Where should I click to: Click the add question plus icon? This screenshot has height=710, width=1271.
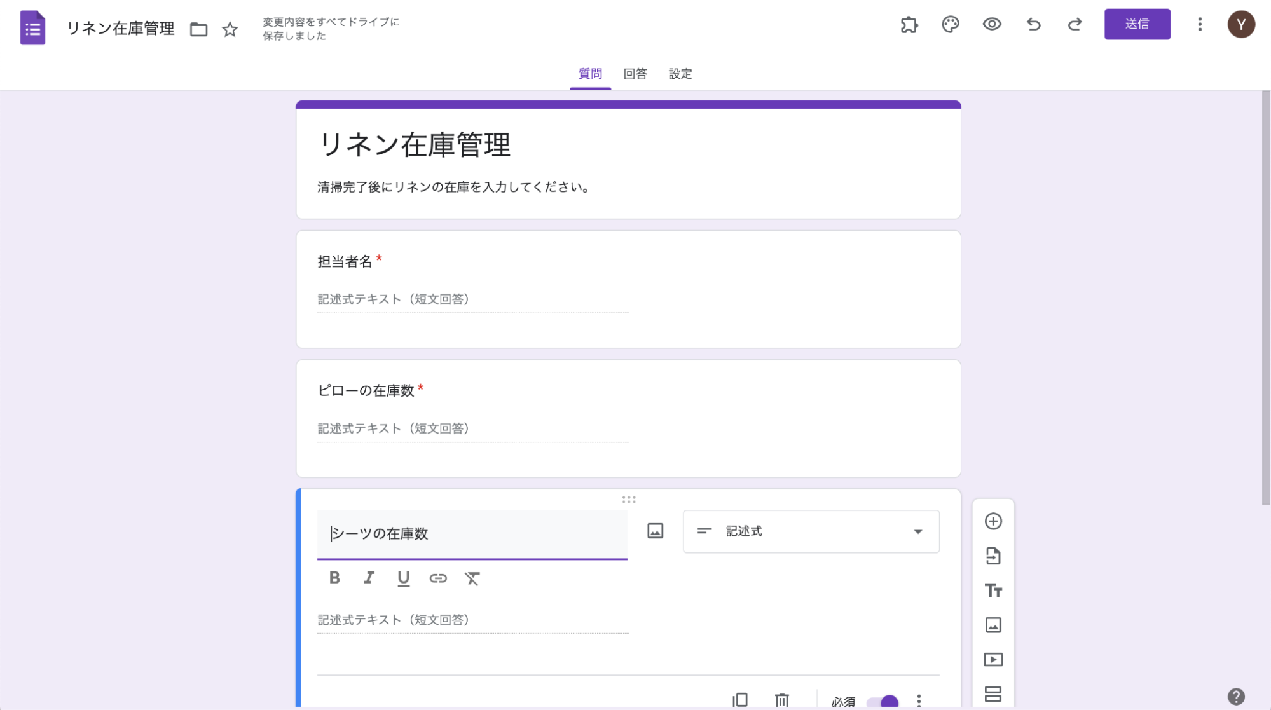(993, 521)
